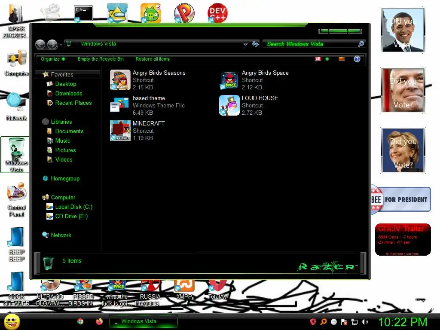Image resolution: width=440 pixels, height=330 pixels.
Task: Open the COCK CLEANER desktop shortcut
Action: point(16,289)
